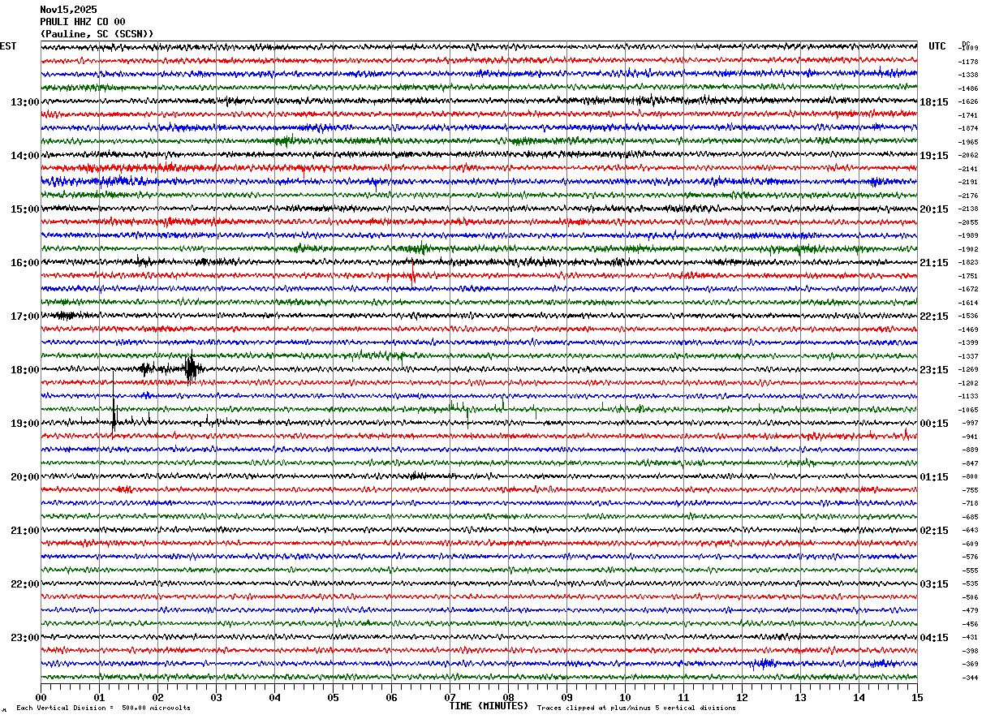Click the 23:15 UTC time label
The height and width of the screenshot is (719, 982).
point(934,369)
